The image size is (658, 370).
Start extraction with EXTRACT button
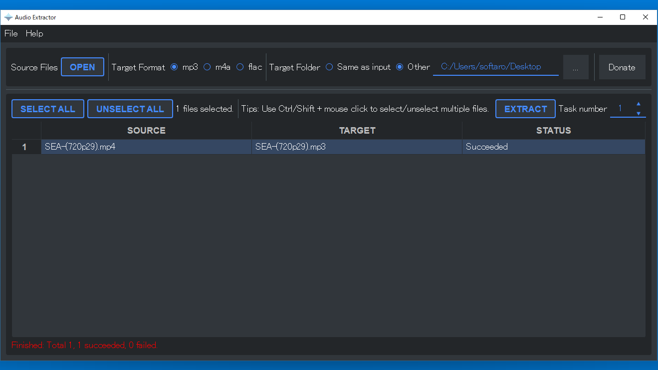point(525,109)
